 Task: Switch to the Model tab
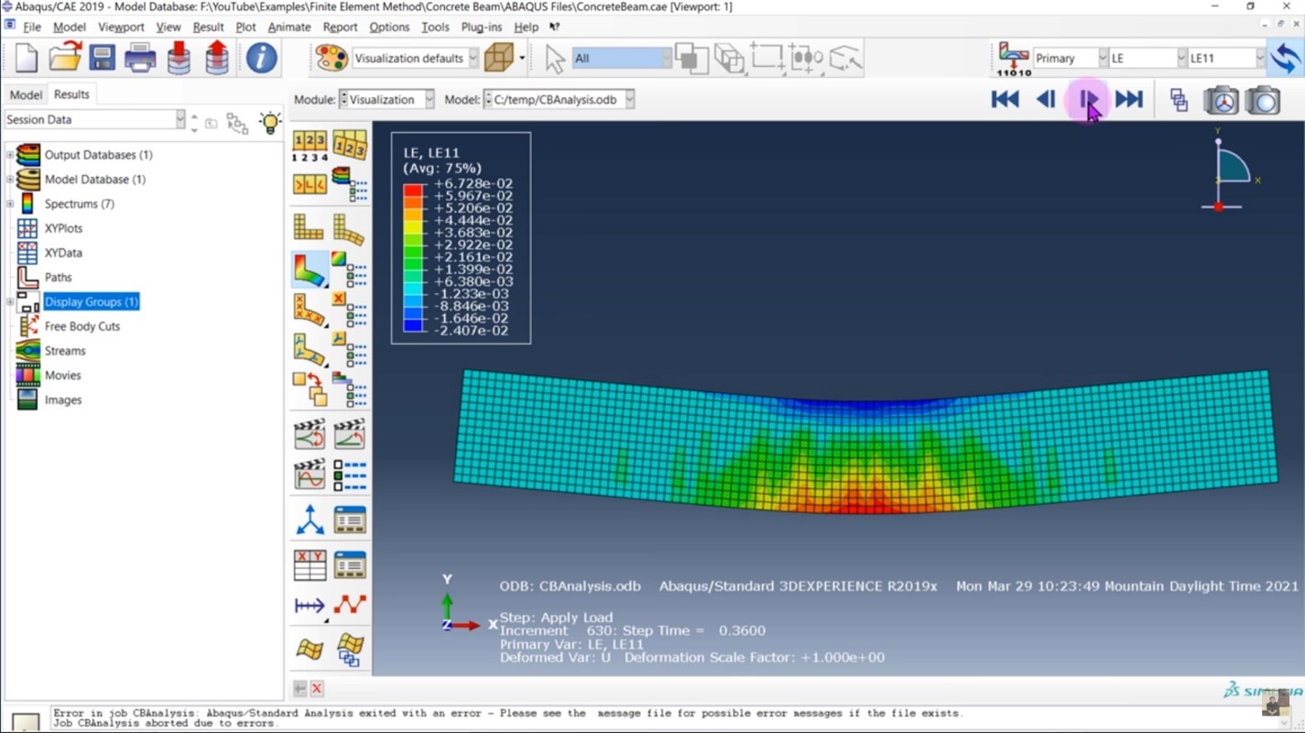pos(26,94)
